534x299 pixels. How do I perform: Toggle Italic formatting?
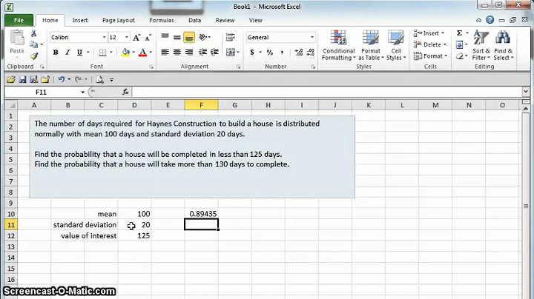[67, 53]
